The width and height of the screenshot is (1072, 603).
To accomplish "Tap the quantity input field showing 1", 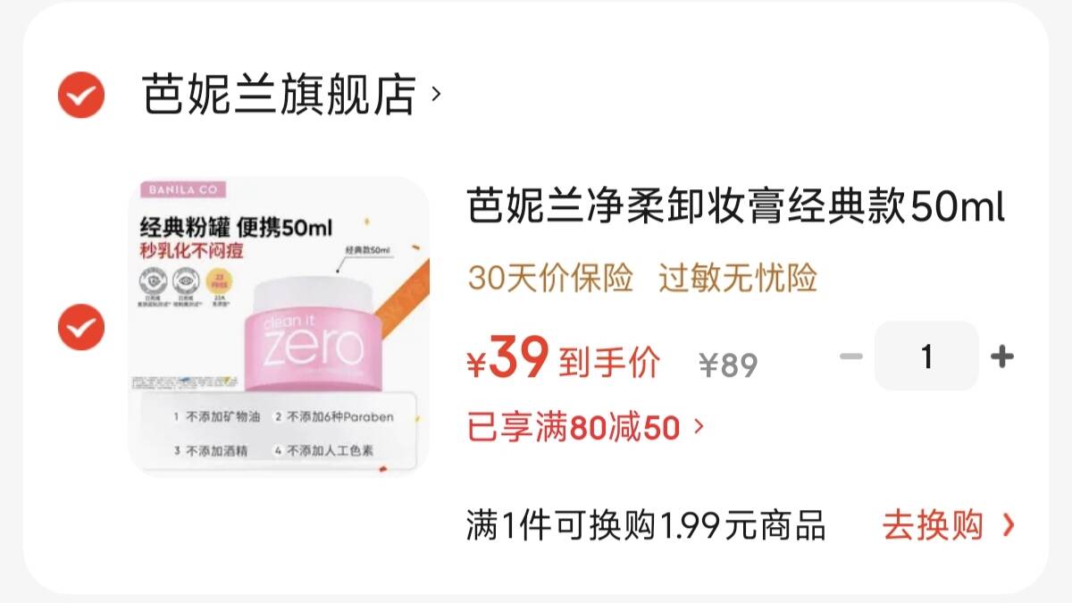I will click(926, 356).
